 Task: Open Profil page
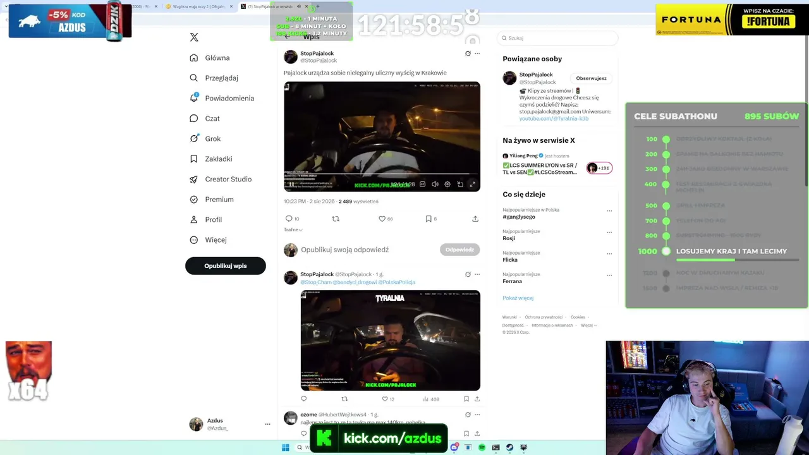206,219
